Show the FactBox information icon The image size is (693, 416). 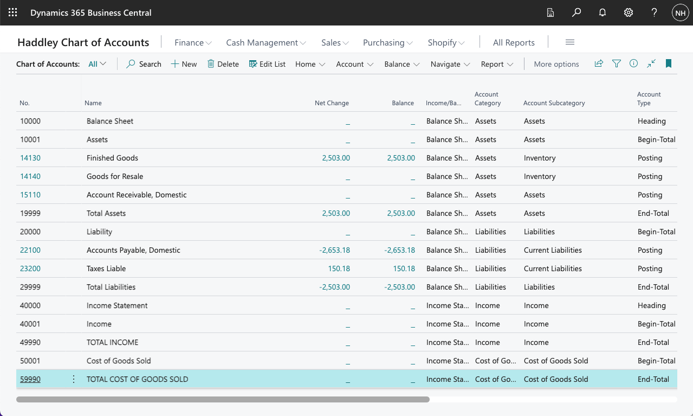pyautogui.click(x=634, y=63)
